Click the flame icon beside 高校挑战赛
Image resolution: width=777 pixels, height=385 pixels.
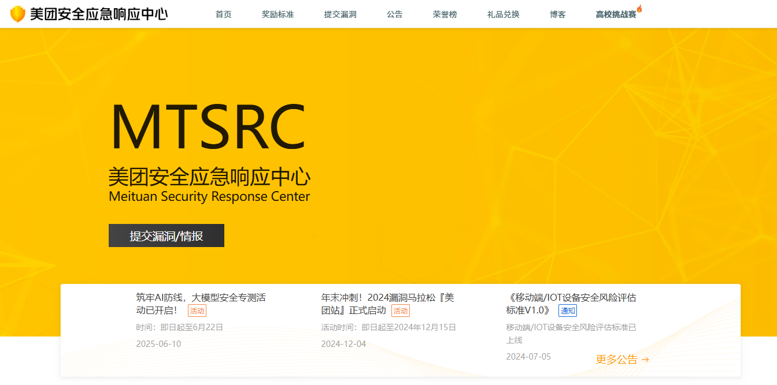[x=639, y=9]
